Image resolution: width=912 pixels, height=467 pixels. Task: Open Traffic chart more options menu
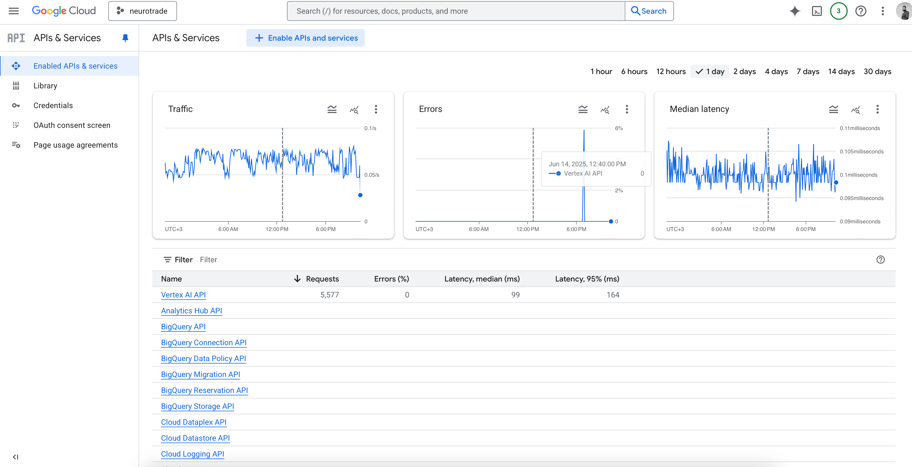click(x=376, y=109)
